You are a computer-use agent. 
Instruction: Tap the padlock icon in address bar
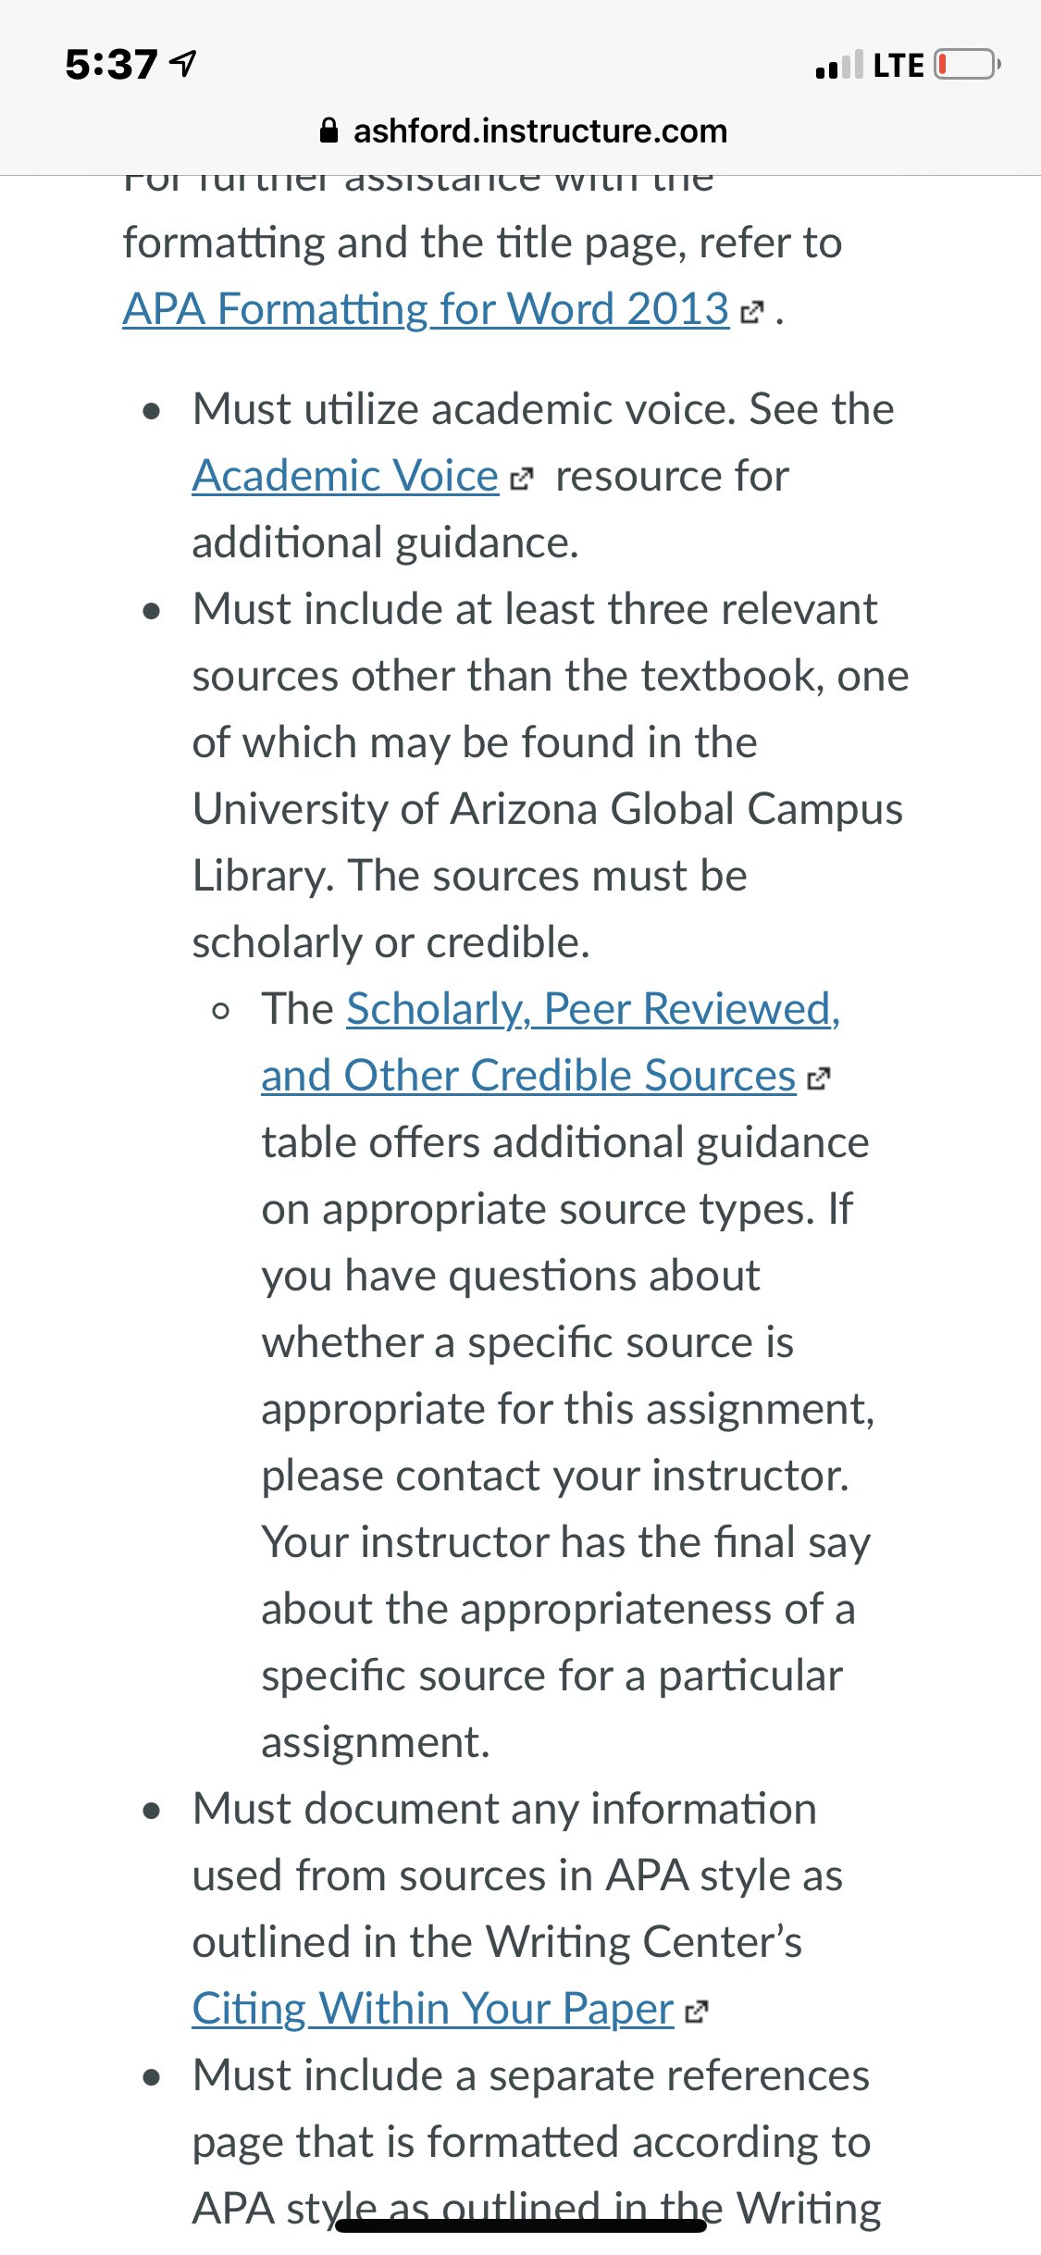tap(328, 131)
